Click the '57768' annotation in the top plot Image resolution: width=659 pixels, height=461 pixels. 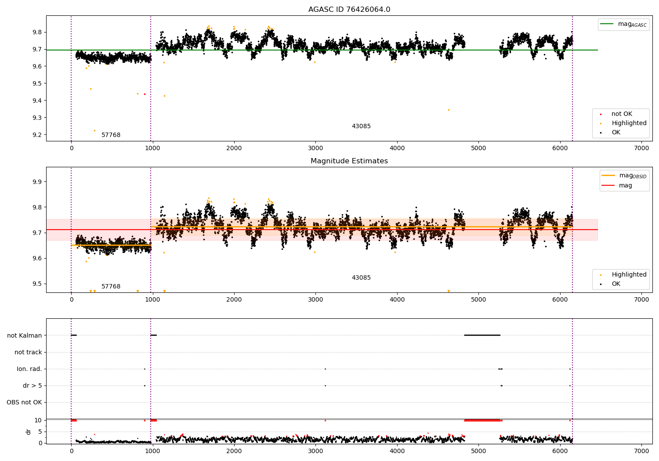pos(111,135)
